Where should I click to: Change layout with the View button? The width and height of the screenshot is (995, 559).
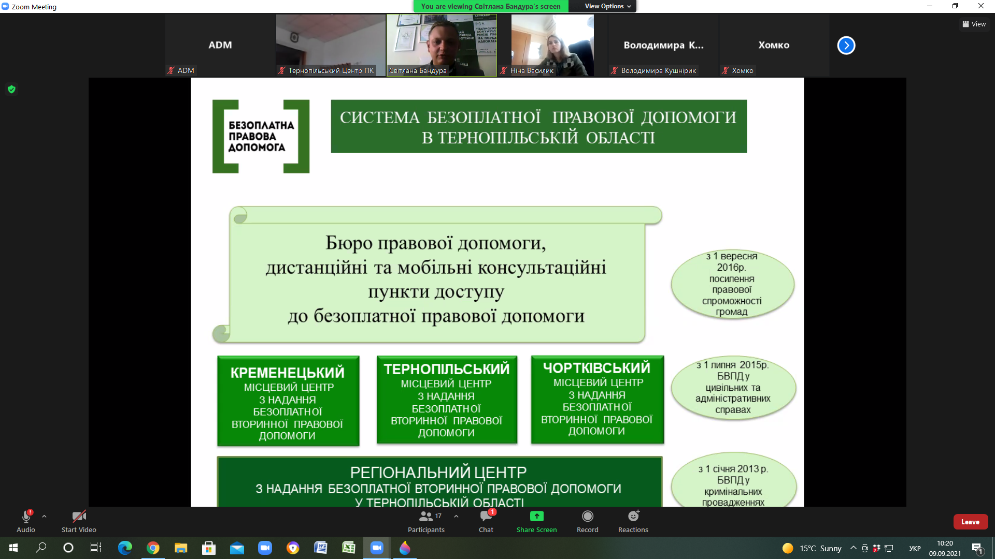(x=974, y=24)
